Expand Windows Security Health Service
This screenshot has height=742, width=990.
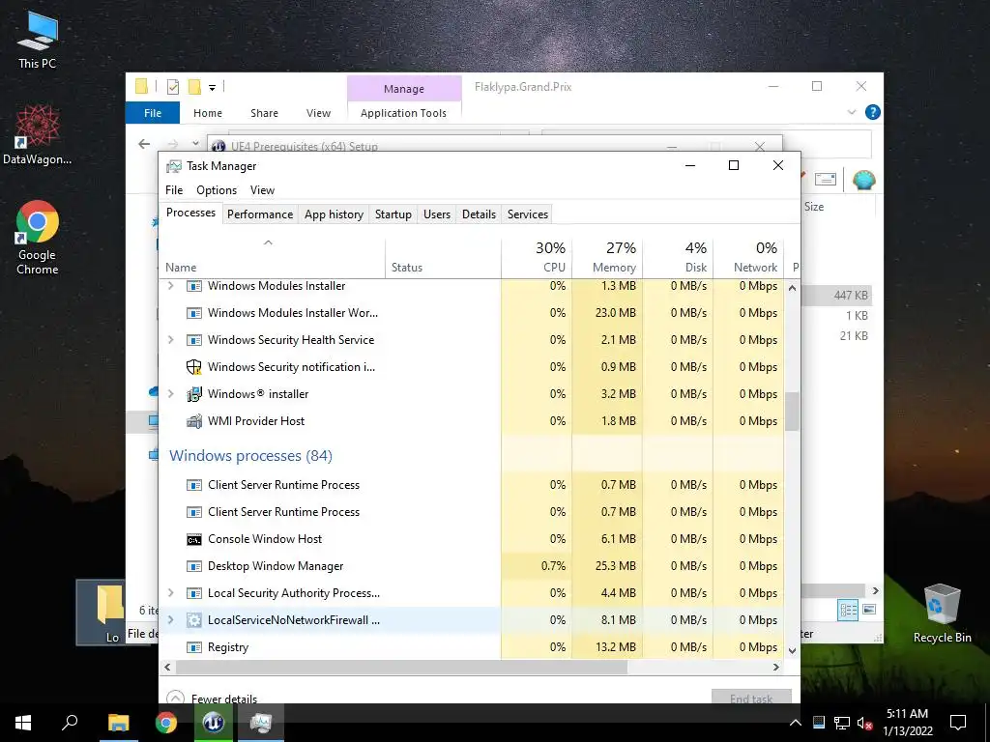[170, 340]
